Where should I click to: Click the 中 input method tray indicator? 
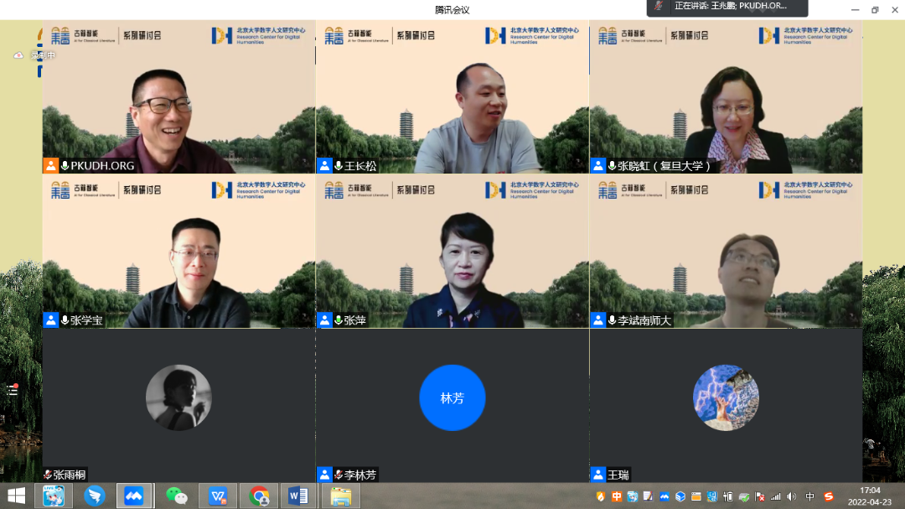[x=809, y=496]
